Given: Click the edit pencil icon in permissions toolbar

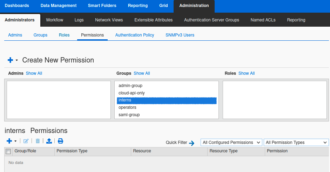Looking at the screenshot, I should tap(26, 141).
